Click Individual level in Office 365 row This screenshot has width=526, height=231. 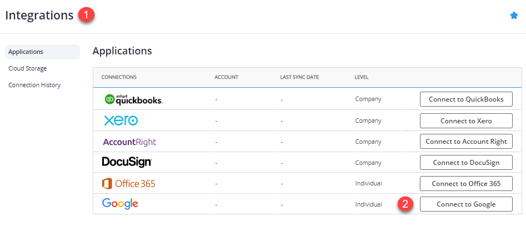tap(368, 183)
